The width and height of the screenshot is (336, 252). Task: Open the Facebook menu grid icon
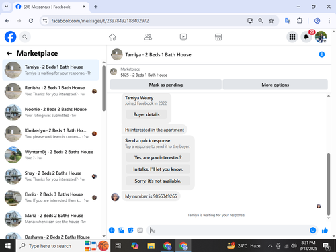pyautogui.click(x=292, y=37)
